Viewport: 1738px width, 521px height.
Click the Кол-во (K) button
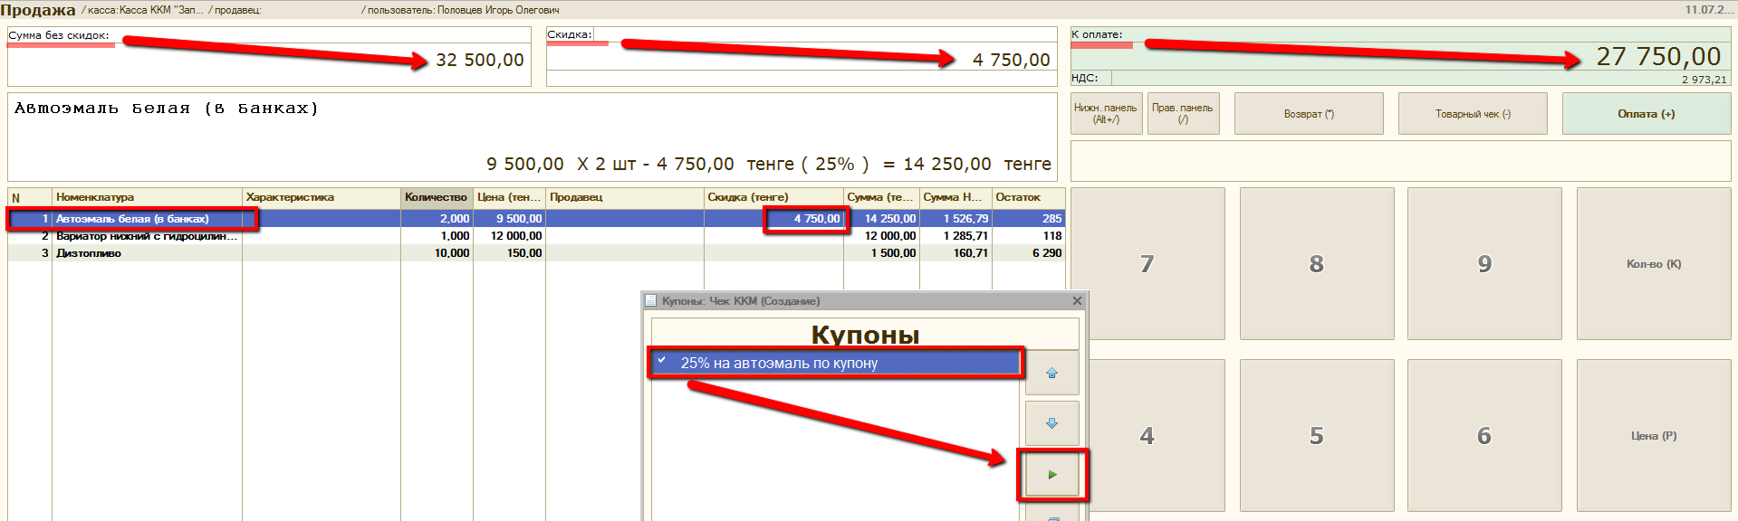pos(1653,264)
